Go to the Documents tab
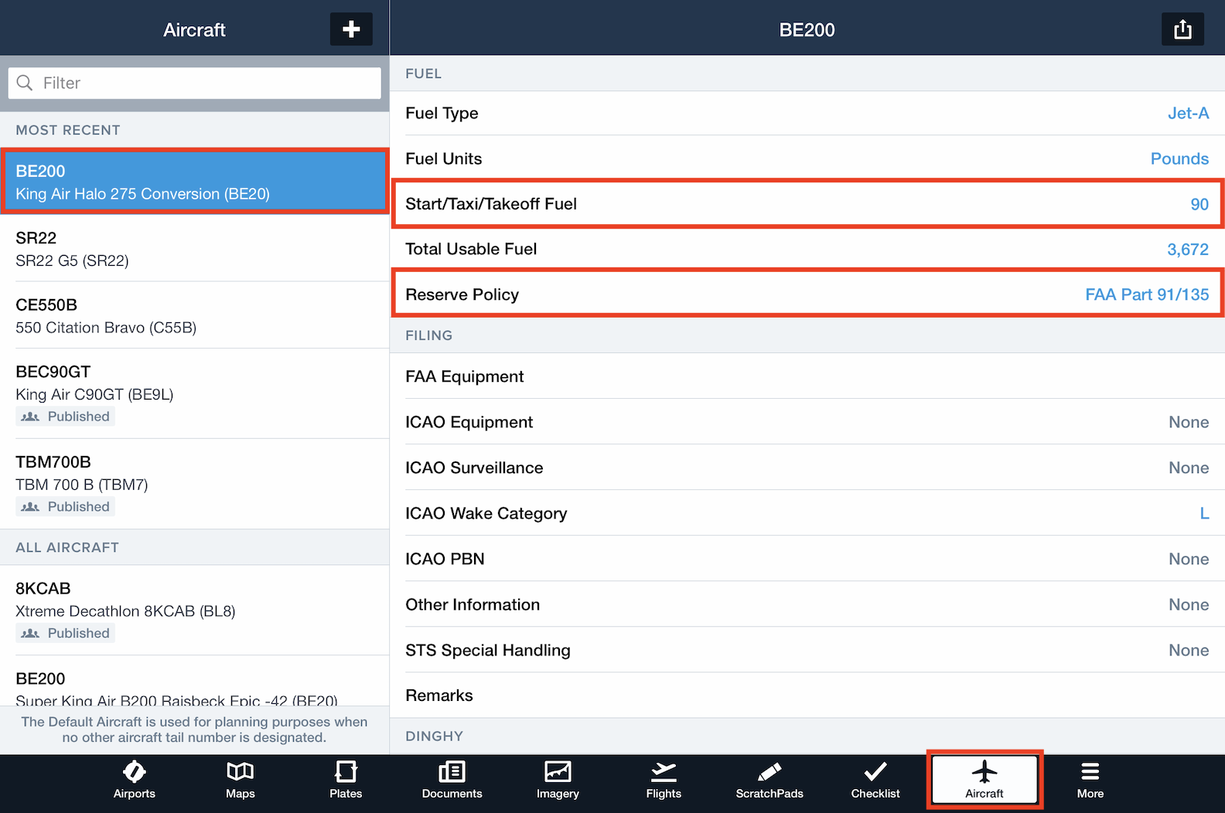The height and width of the screenshot is (813, 1225). (x=452, y=781)
